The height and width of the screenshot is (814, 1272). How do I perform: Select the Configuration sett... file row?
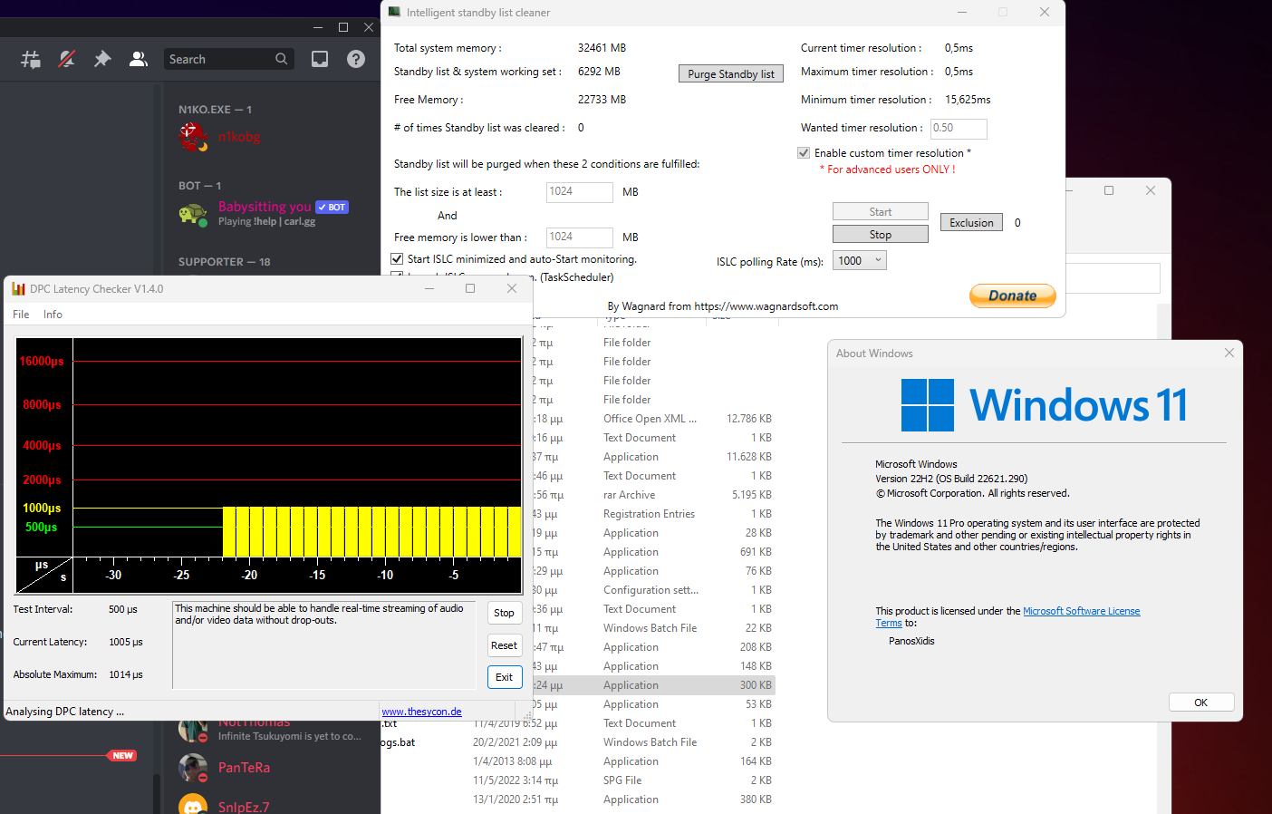click(x=654, y=590)
